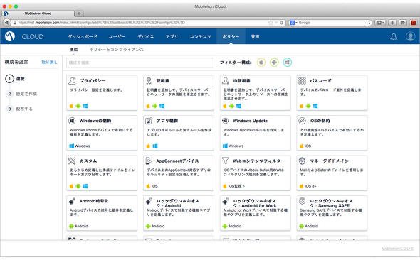Open the Google search engine dropdown
Viewport: 420px width, 260px height.
tap(293, 23)
